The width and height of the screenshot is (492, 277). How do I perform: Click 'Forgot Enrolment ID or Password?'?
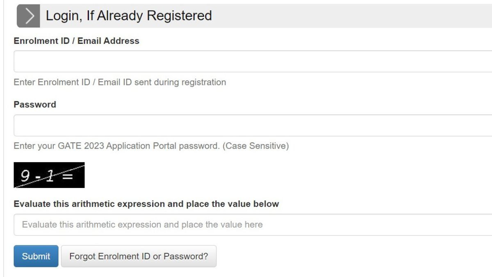click(x=139, y=256)
